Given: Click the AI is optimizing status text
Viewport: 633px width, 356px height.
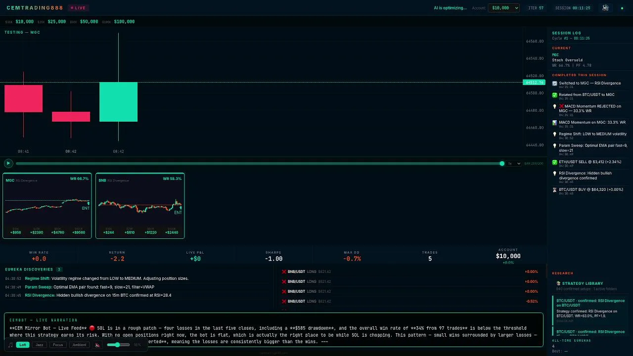Looking at the screenshot, I should coord(450,8).
